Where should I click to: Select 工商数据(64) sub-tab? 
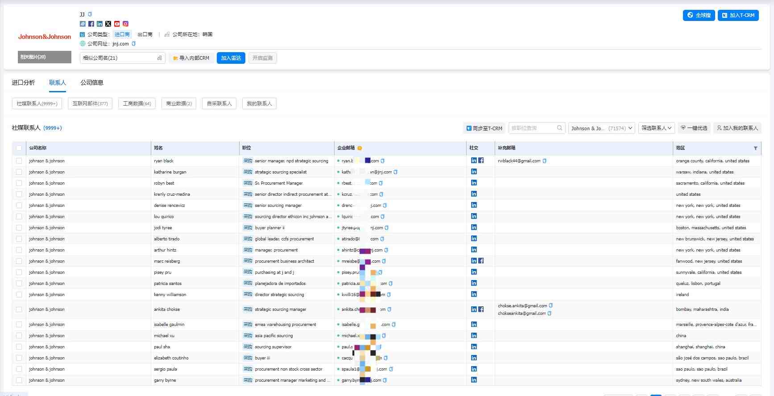(x=137, y=103)
